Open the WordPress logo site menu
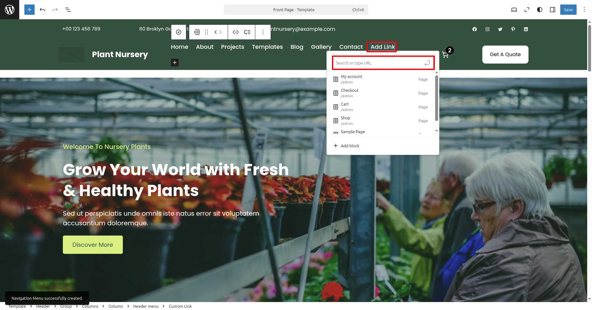The width and height of the screenshot is (592, 310). (10, 10)
